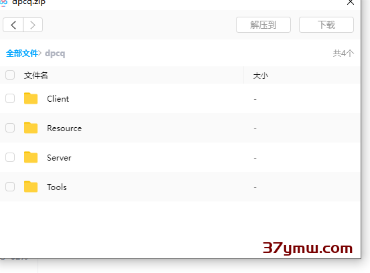This screenshot has width=370, height=273.
Task: Tick the checkbox for Resource
Action: tap(10, 128)
